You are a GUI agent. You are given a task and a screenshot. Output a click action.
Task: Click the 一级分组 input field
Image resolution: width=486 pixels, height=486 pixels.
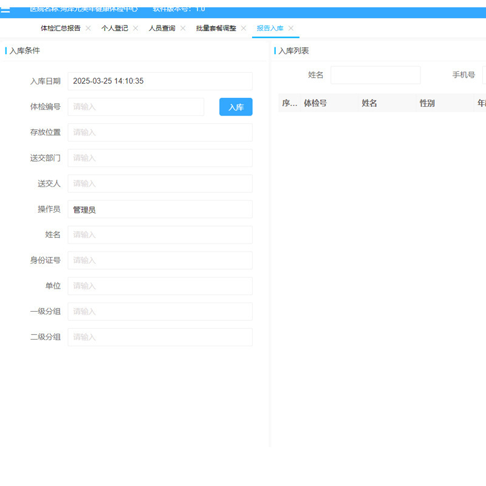pyautogui.click(x=160, y=312)
